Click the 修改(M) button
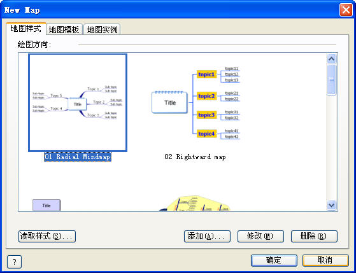 pos(260,236)
